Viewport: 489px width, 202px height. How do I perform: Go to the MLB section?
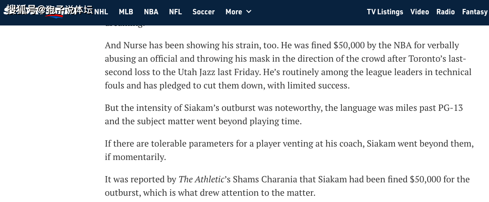click(126, 12)
